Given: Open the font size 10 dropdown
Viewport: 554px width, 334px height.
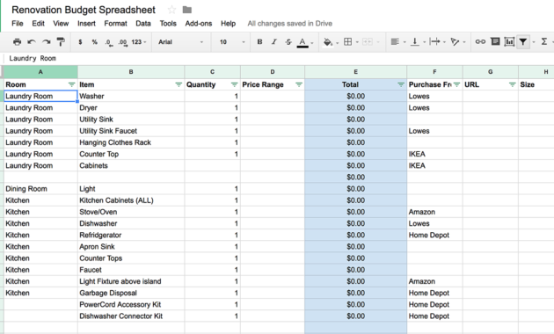Looking at the screenshot, I should tap(232, 42).
